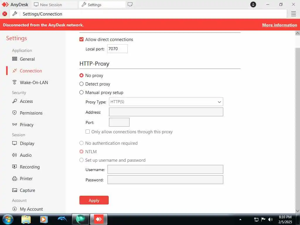This screenshot has height=225, width=300.
Task: Switch to the Settings tab
Action: click(102, 5)
